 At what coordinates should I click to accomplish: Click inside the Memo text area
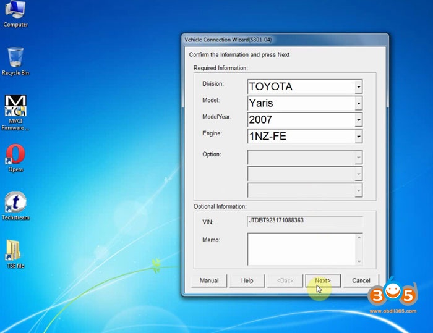click(302, 250)
